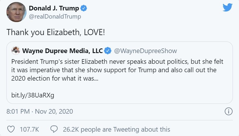Open Donald J. Trump profile photo

pos(16,12)
